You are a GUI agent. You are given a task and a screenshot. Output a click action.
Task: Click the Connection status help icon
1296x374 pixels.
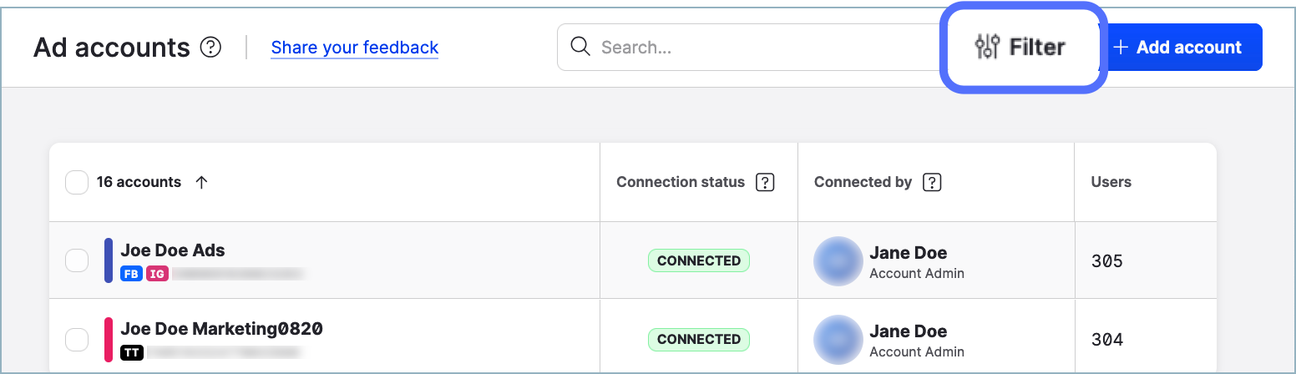tap(764, 182)
